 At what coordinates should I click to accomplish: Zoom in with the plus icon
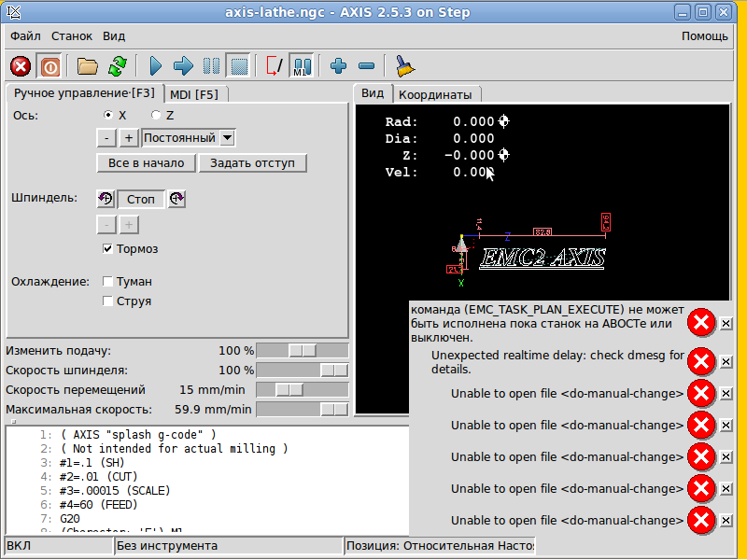point(338,66)
